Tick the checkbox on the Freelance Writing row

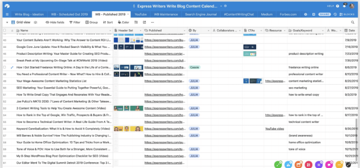pos(4,68)
